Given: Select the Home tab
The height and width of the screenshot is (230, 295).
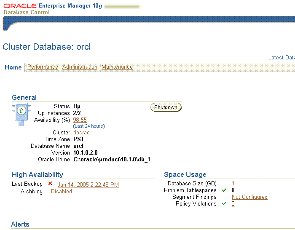Looking at the screenshot, I should pos(13,67).
